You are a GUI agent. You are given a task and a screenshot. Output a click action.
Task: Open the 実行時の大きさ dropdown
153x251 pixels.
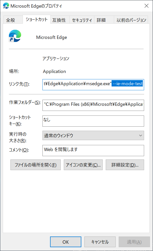(93, 136)
